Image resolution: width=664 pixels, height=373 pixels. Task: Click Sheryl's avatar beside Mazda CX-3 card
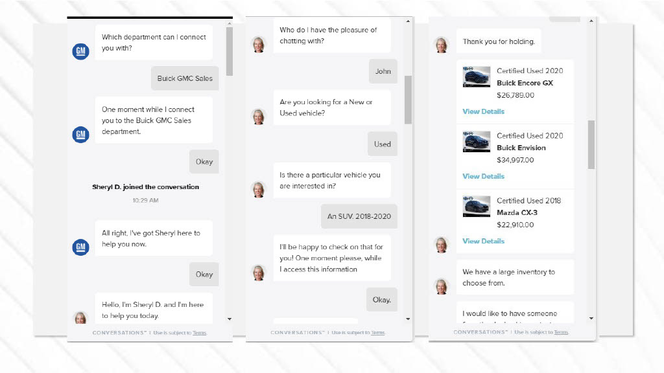[x=442, y=244]
